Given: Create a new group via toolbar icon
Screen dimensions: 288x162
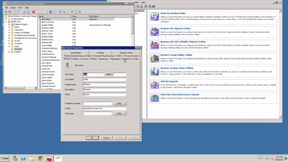Looking at the screenshot, I should (64, 12).
